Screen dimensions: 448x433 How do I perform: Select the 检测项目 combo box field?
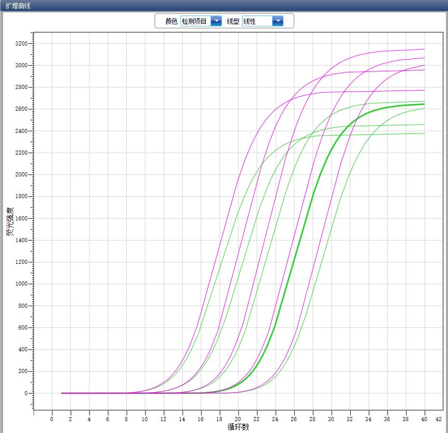201,21
